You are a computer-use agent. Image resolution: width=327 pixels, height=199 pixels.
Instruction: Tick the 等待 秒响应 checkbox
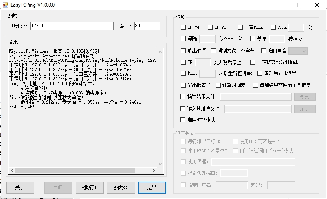point(253,39)
